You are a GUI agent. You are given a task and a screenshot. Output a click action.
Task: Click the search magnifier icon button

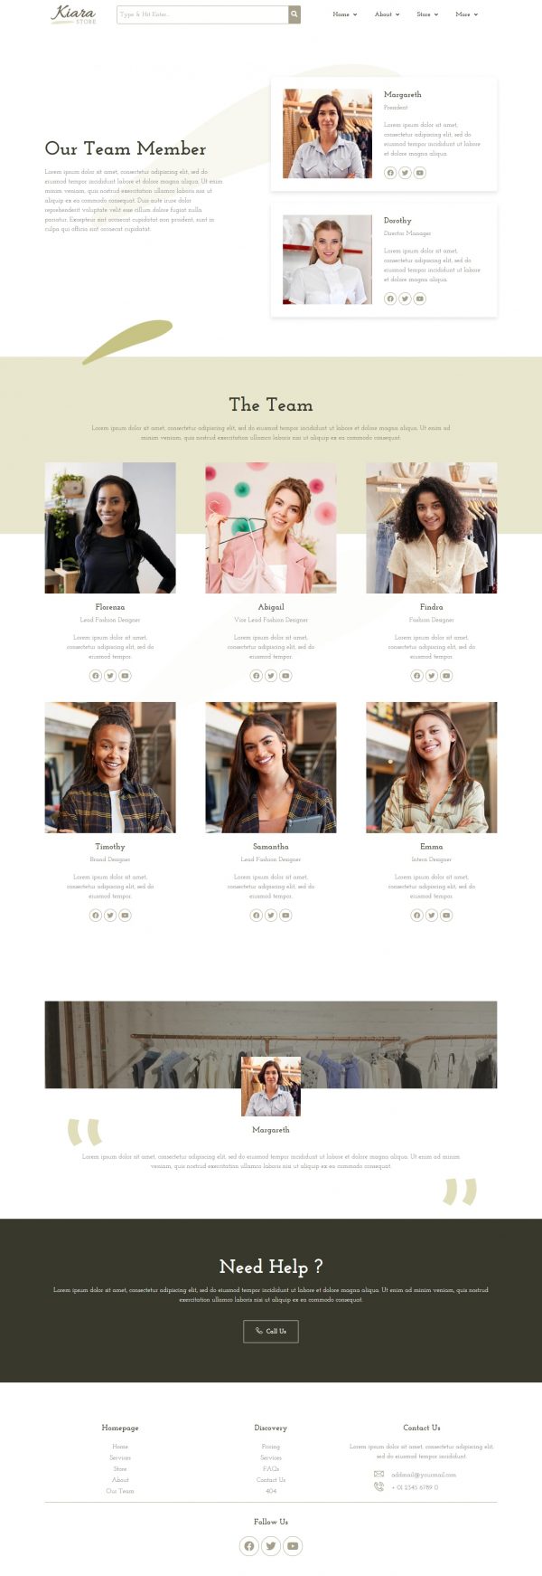[294, 14]
